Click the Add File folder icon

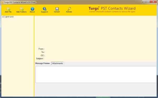pyautogui.click(x=8, y=9)
